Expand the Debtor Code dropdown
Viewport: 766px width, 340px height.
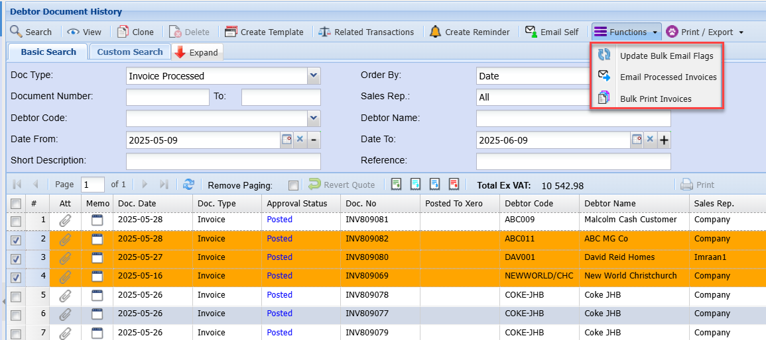pos(314,118)
